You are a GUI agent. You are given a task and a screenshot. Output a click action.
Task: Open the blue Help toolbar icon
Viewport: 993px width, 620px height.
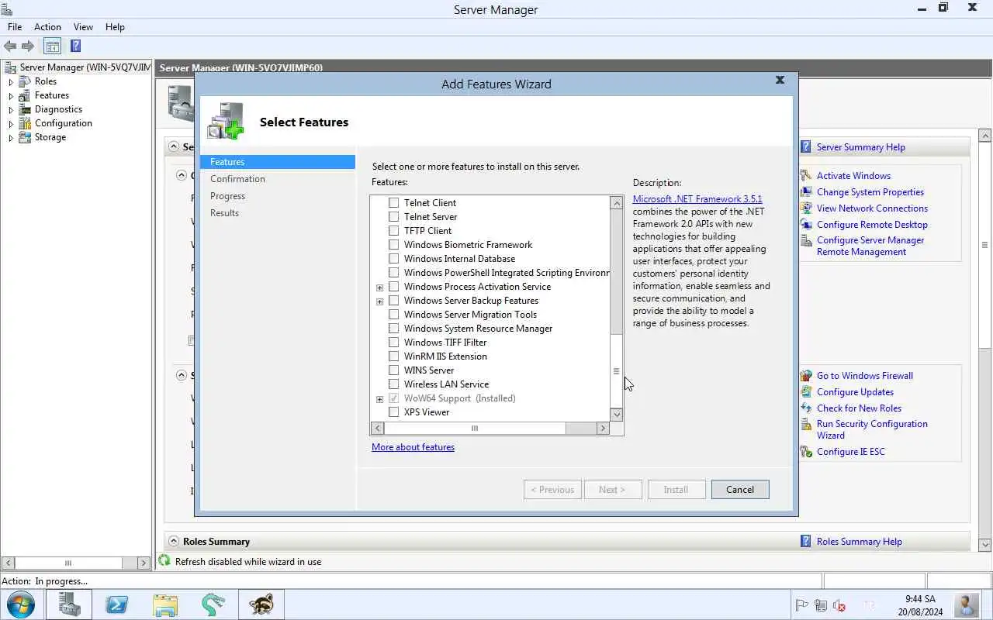[x=75, y=46]
